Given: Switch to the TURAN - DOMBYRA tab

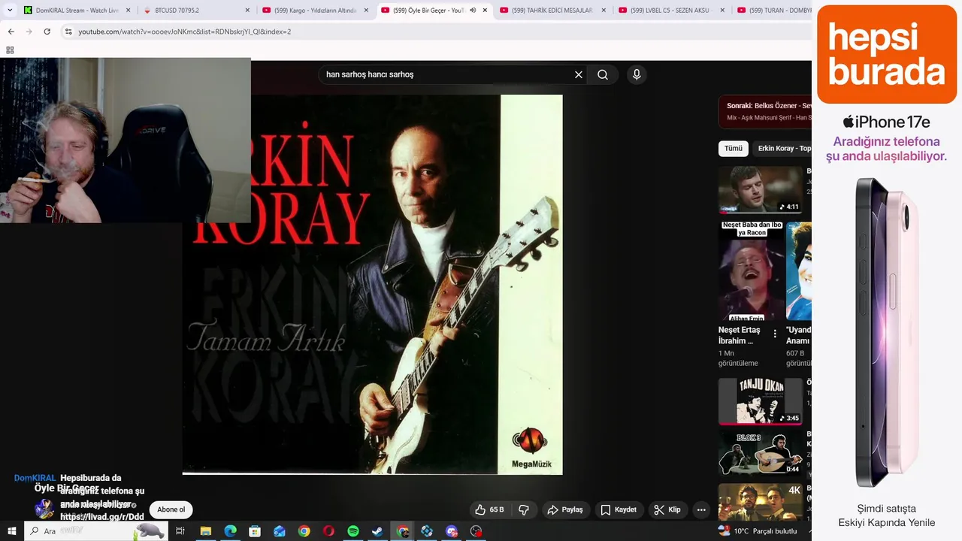Looking at the screenshot, I should point(774,11).
